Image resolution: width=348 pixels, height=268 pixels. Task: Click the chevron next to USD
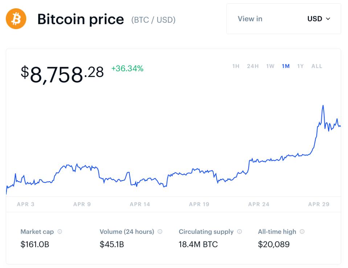328,19
